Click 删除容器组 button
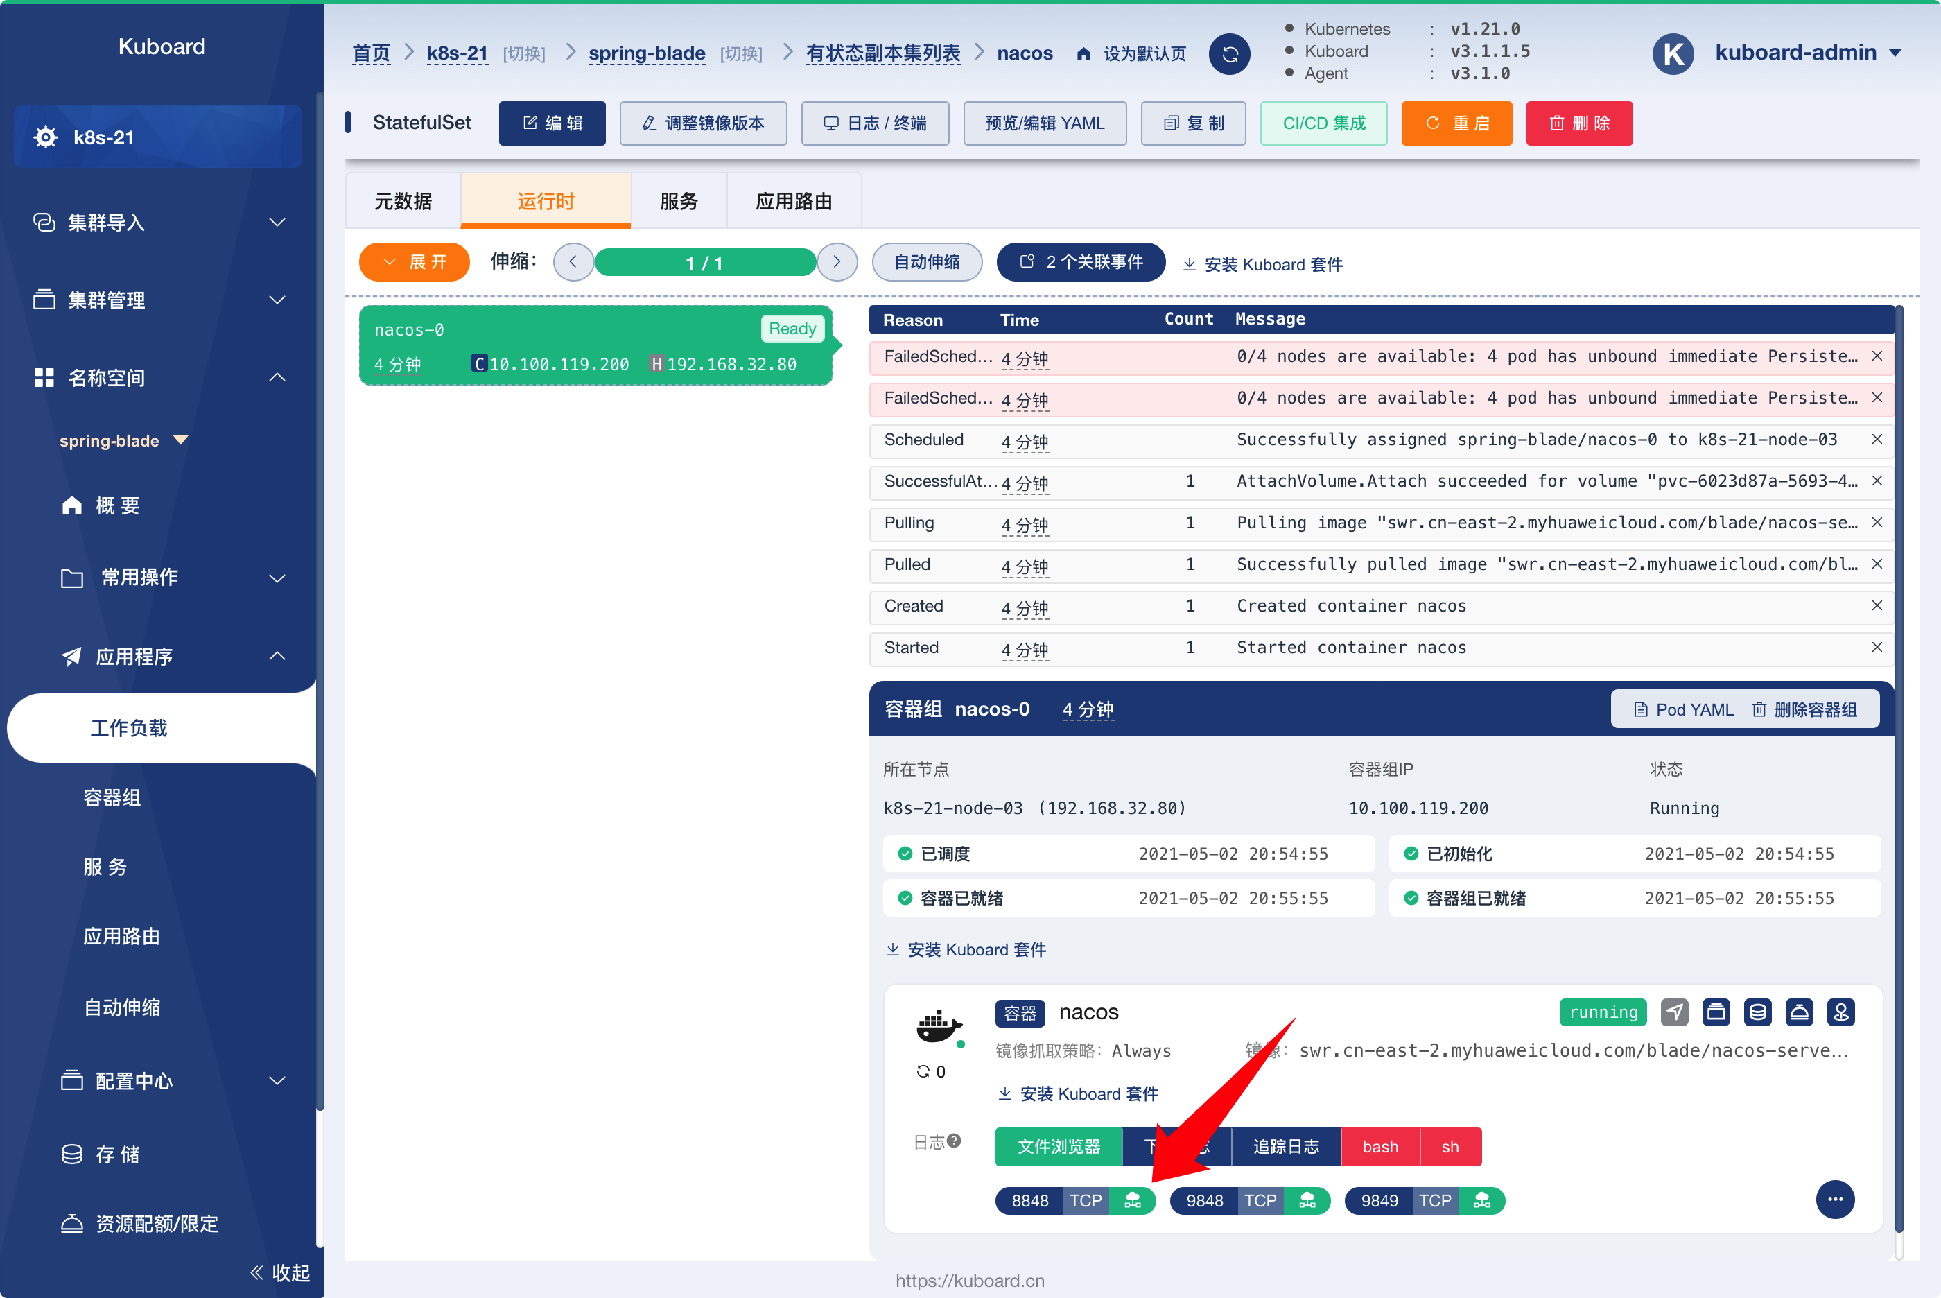Viewport: 1941px width, 1298px height. [x=1804, y=709]
